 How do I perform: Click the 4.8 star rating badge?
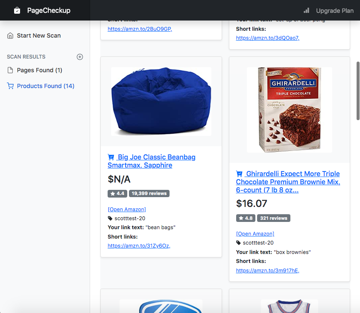tap(246, 218)
